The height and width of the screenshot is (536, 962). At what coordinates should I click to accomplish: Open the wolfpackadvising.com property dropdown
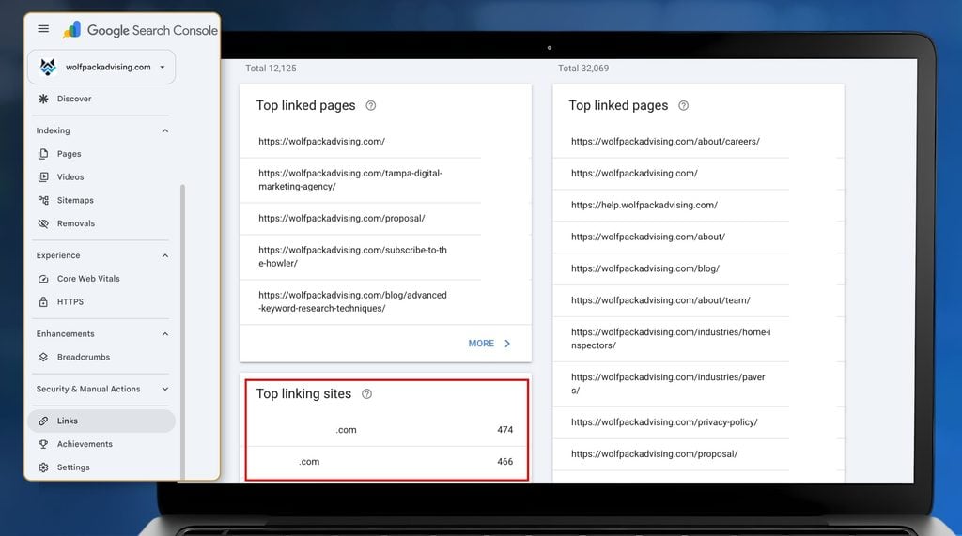101,67
